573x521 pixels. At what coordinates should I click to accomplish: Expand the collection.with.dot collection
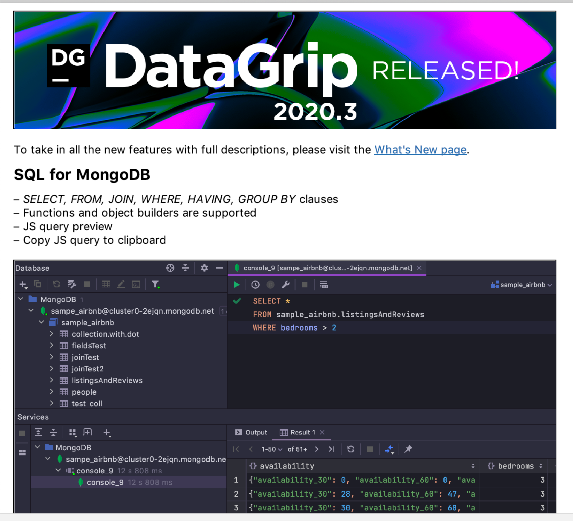(x=52, y=333)
